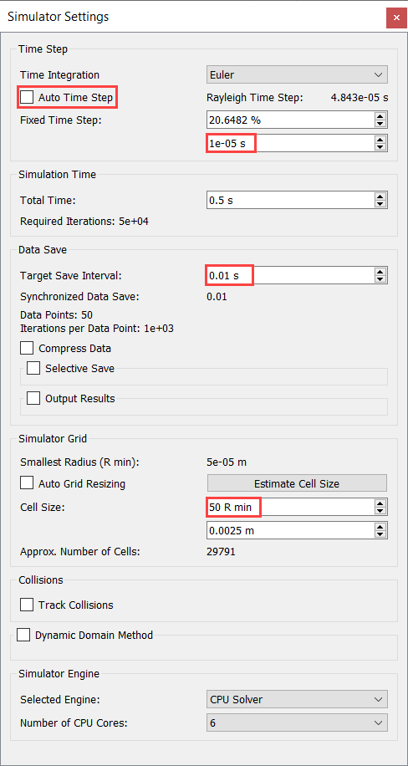The height and width of the screenshot is (766, 408).
Task: Expand the Number of CPU Cores dropdown
Action: pyautogui.click(x=297, y=723)
